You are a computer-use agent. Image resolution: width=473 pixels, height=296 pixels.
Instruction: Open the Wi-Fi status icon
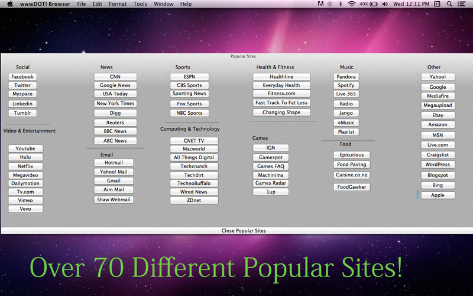[351, 4]
